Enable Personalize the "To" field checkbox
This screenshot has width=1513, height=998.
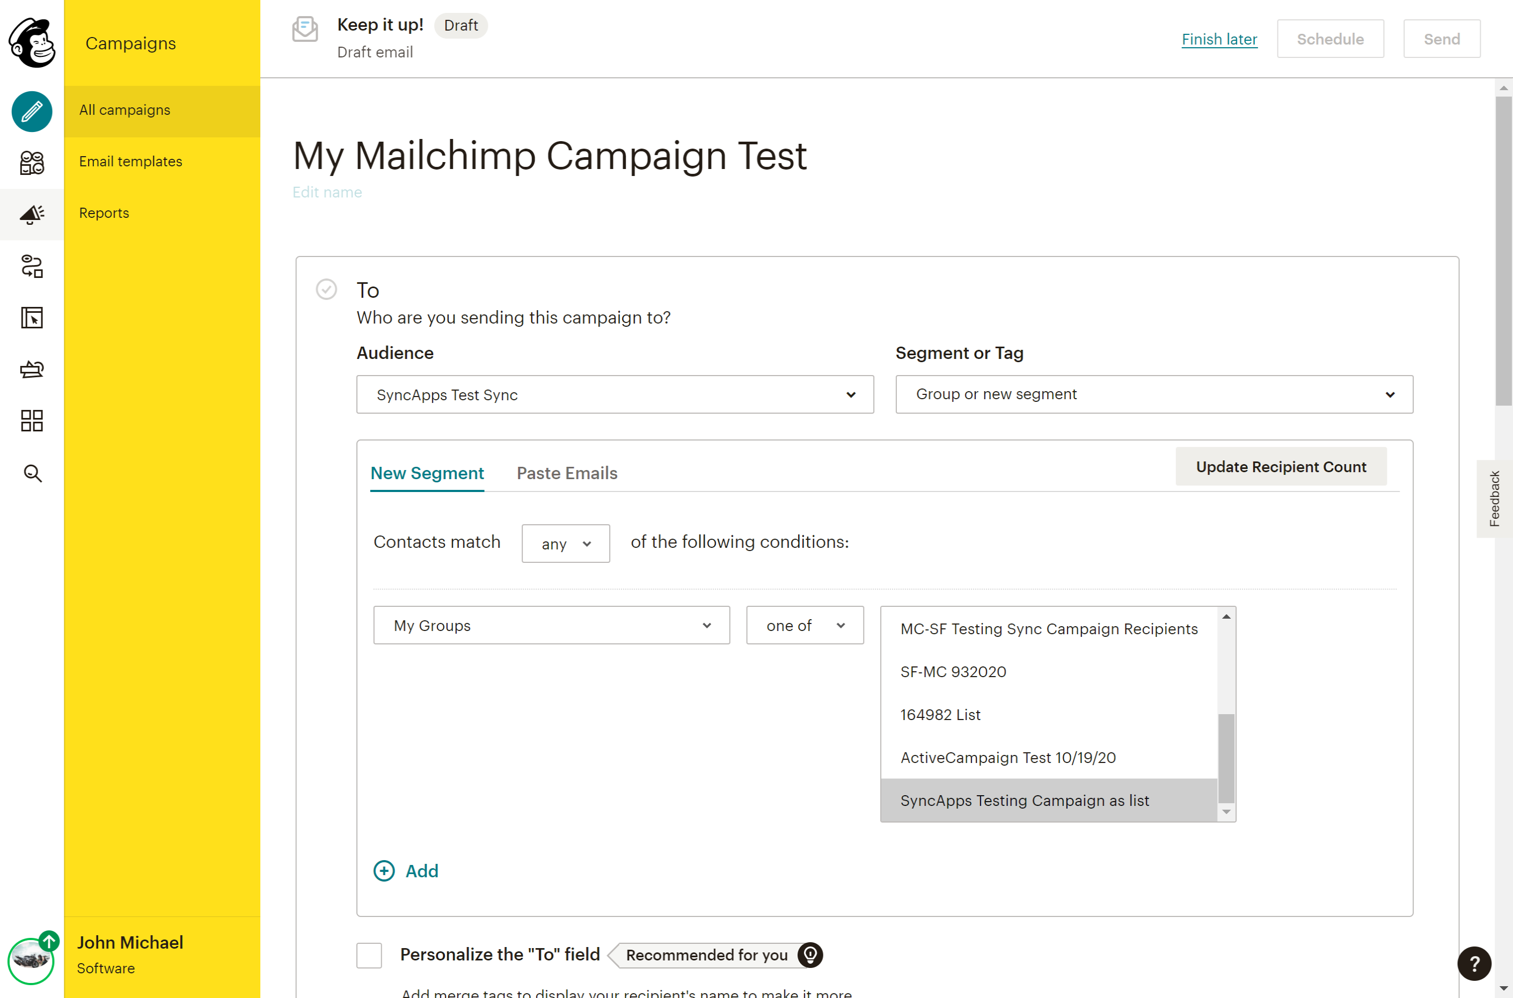click(369, 956)
